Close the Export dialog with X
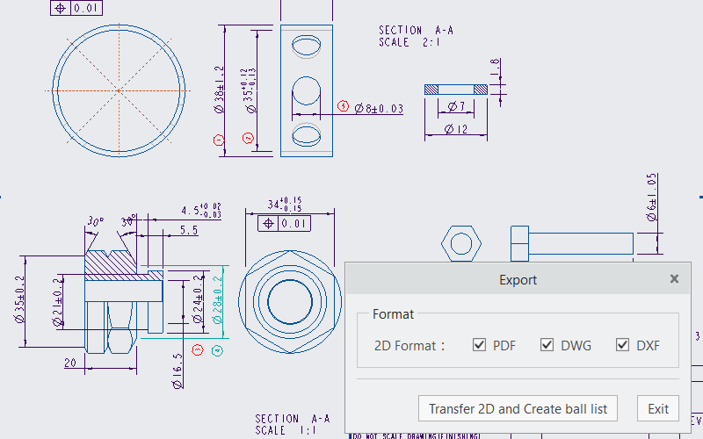Screen dimensions: 703x439 pyautogui.click(x=674, y=279)
